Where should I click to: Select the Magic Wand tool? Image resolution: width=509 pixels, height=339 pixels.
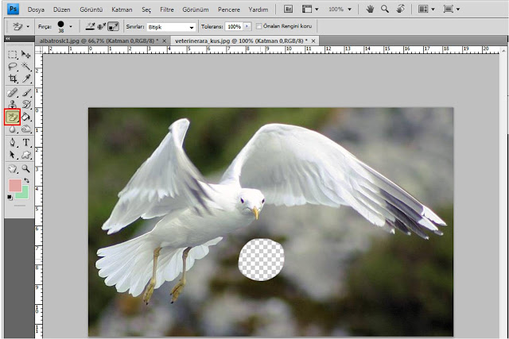tap(26, 67)
